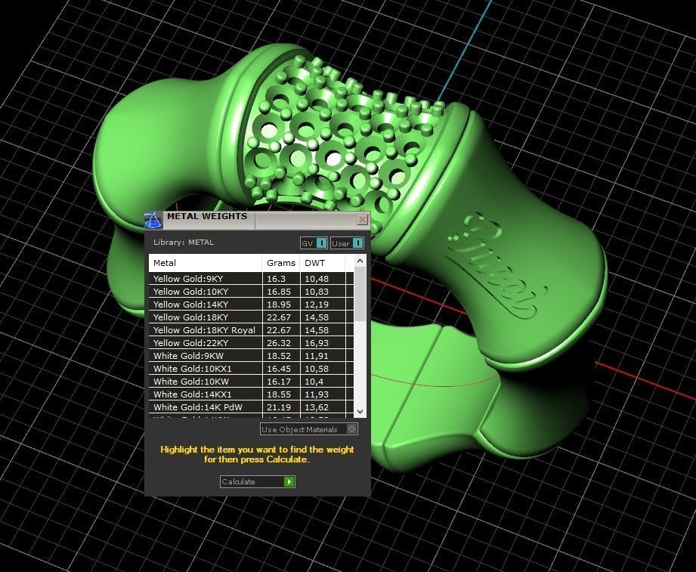
Task: Click the metal list scrollbar thumb
Action: (x=360, y=295)
